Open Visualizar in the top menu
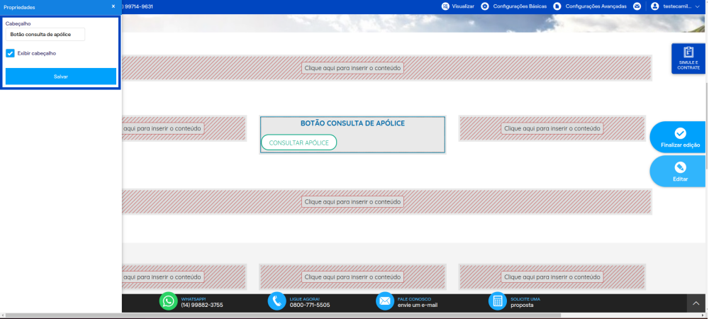 point(463,6)
